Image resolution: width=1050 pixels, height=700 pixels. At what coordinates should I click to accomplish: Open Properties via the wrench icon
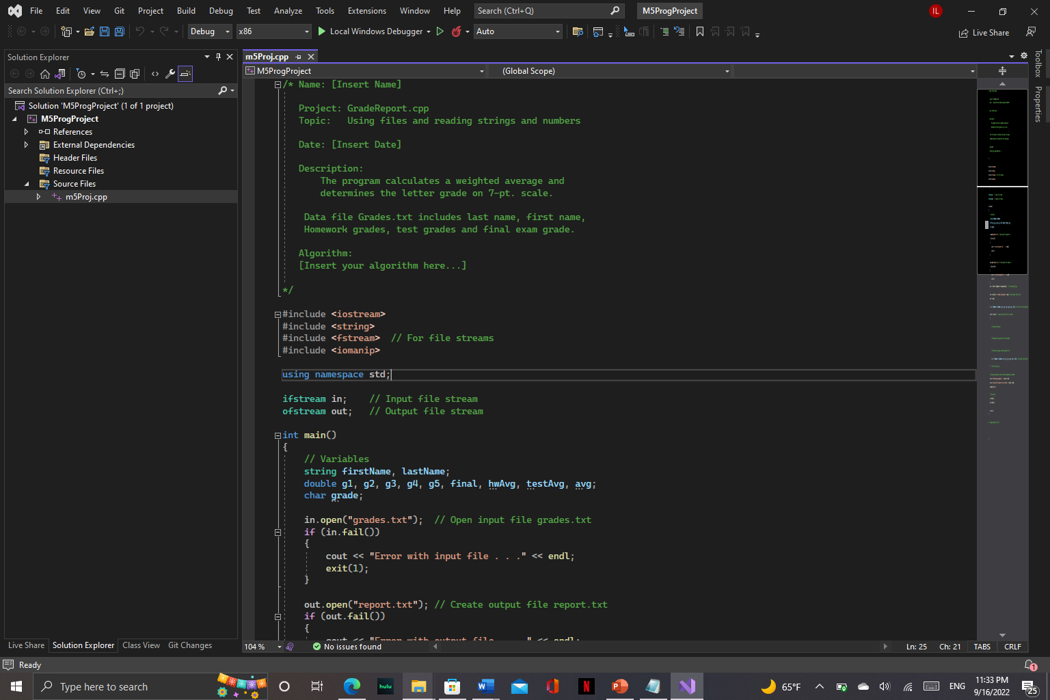point(170,74)
